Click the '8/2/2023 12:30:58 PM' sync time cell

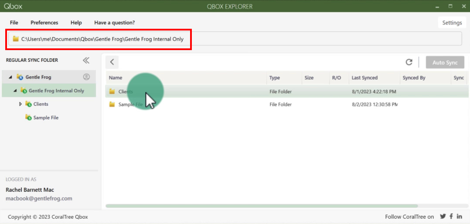pos(375,105)
